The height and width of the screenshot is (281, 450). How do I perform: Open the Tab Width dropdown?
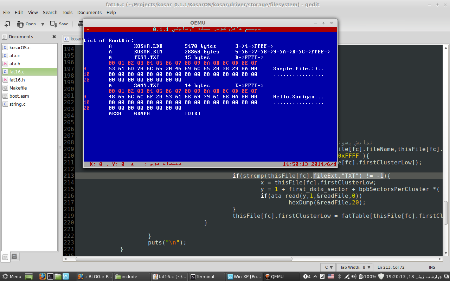(355, 267)
